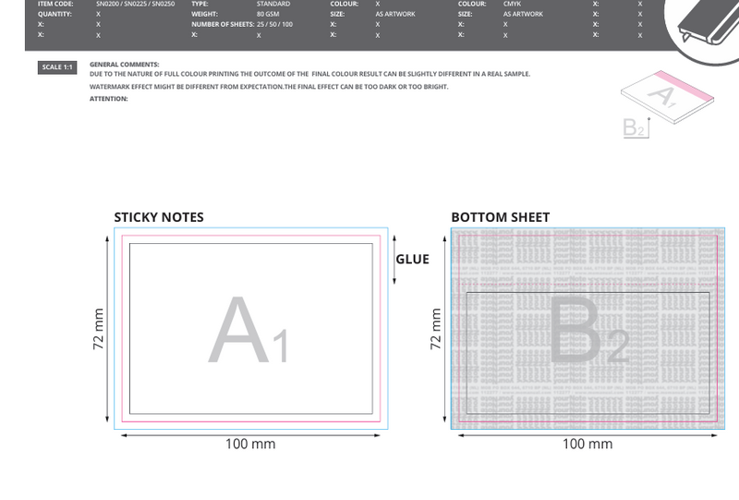This screenshot has height=500, width=739.
Task: Click the 100 mm width label under bottom sheet
Action: tap(588, 445)
